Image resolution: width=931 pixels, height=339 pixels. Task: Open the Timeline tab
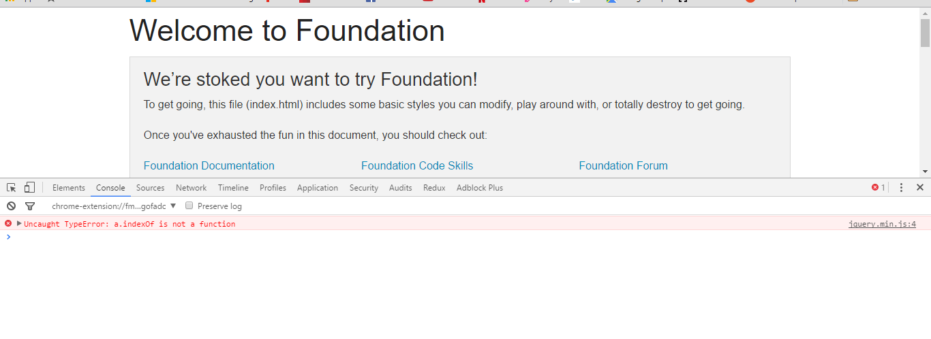click(233, 188)
